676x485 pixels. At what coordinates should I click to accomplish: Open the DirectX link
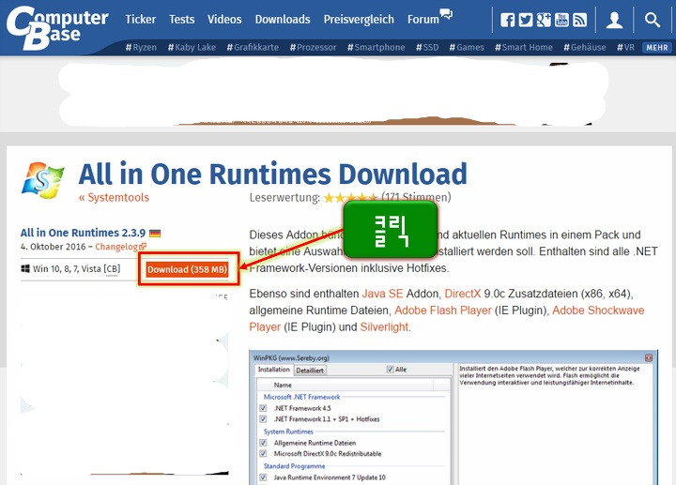click(462, 294)
